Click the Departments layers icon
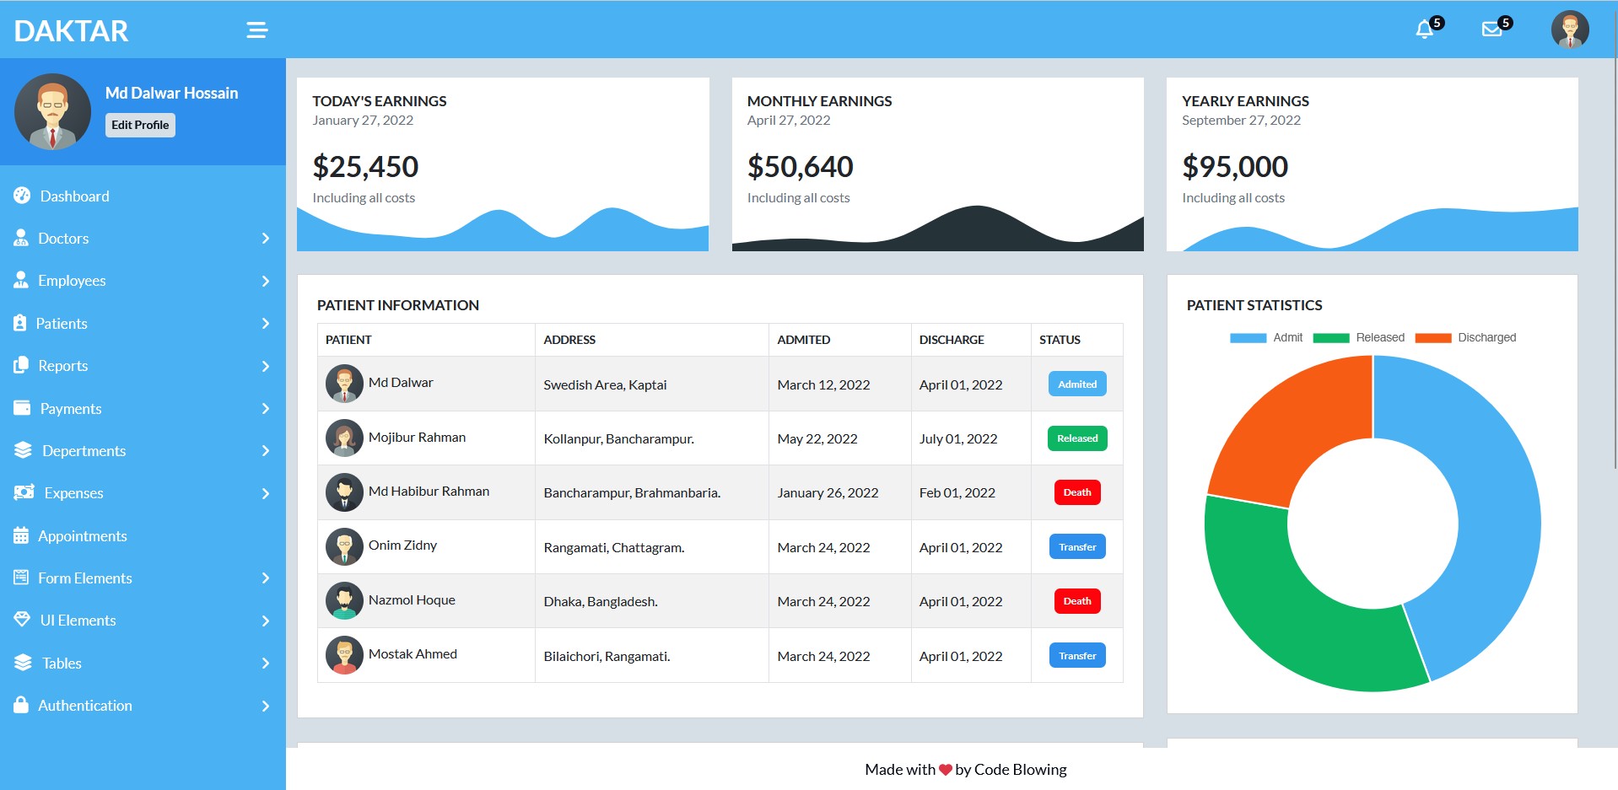 (x=23, y=451)
